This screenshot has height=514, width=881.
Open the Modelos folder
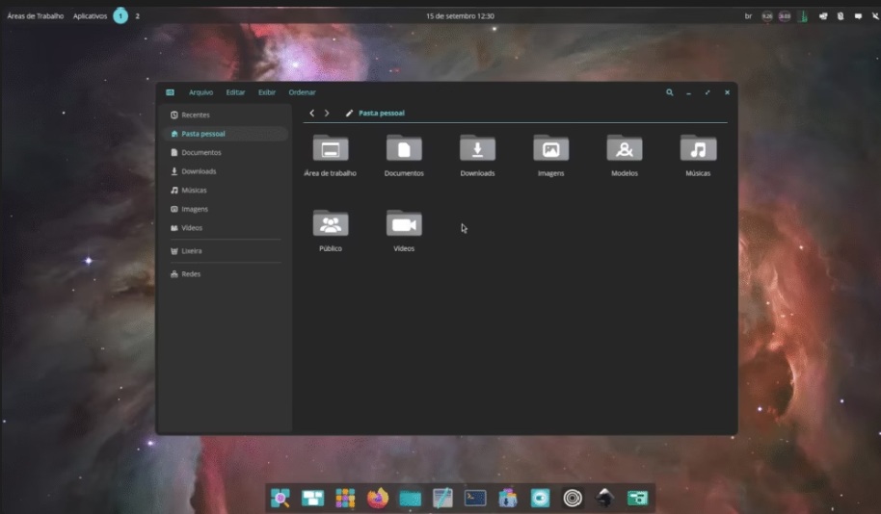[x=625, y=149]
